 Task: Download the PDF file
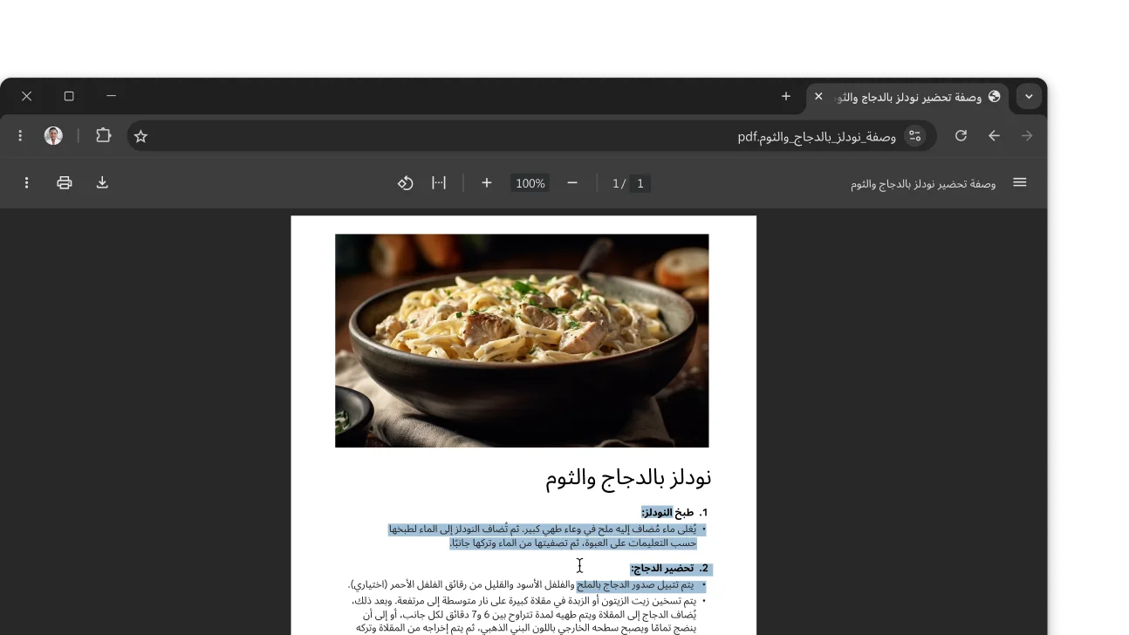(x=102, y=182)
